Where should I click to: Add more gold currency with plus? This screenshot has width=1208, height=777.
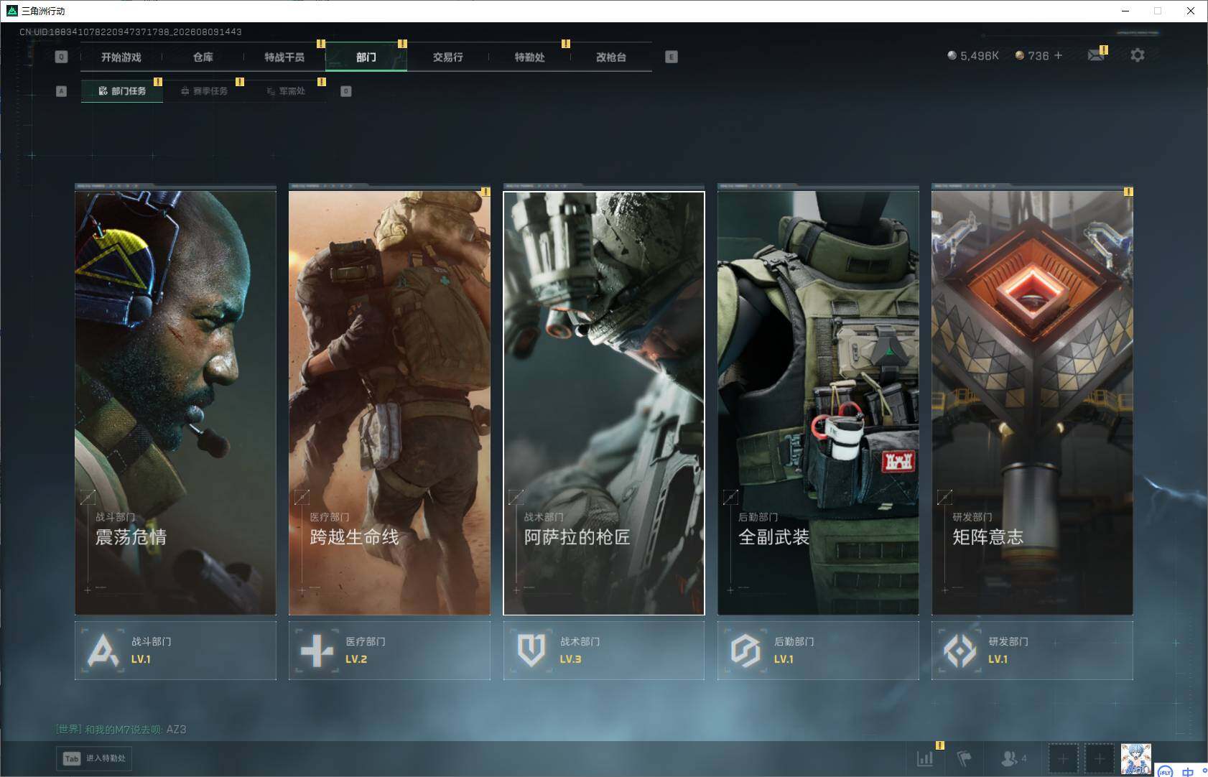coord(1058,55)
